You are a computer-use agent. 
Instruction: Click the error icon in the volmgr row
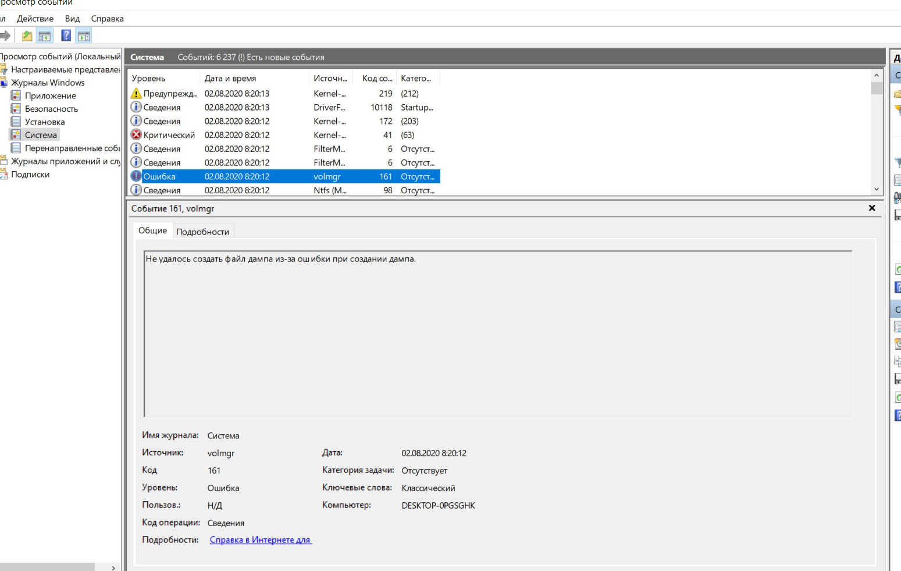click(136, 176)
